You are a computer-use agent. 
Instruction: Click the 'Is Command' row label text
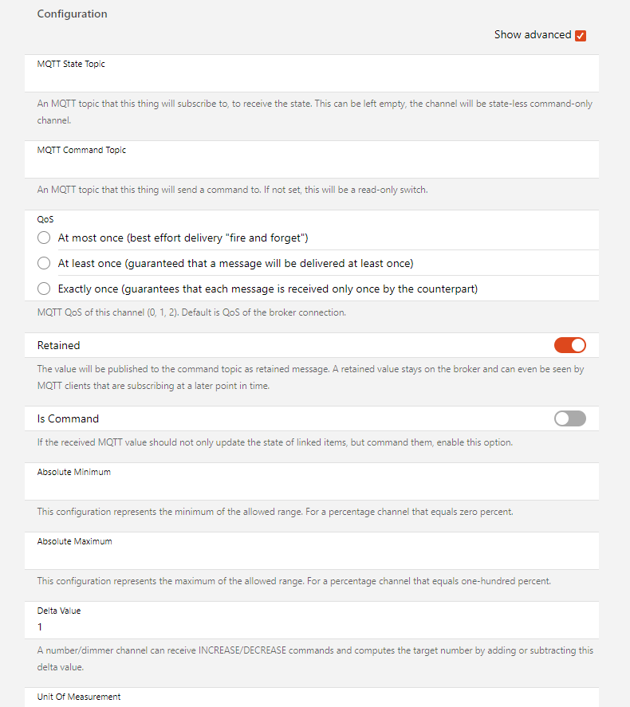pos(68,418)
